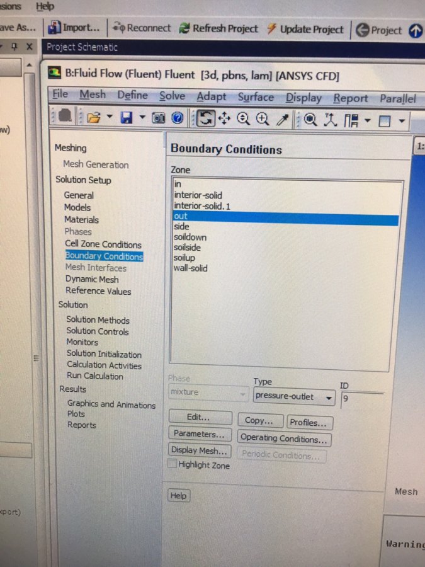Screen dimensions: 425x567
Task: Click Update Project button
Action: tap(305, 29)
